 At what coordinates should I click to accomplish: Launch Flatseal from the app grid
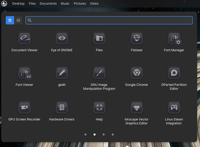(136, 38)
